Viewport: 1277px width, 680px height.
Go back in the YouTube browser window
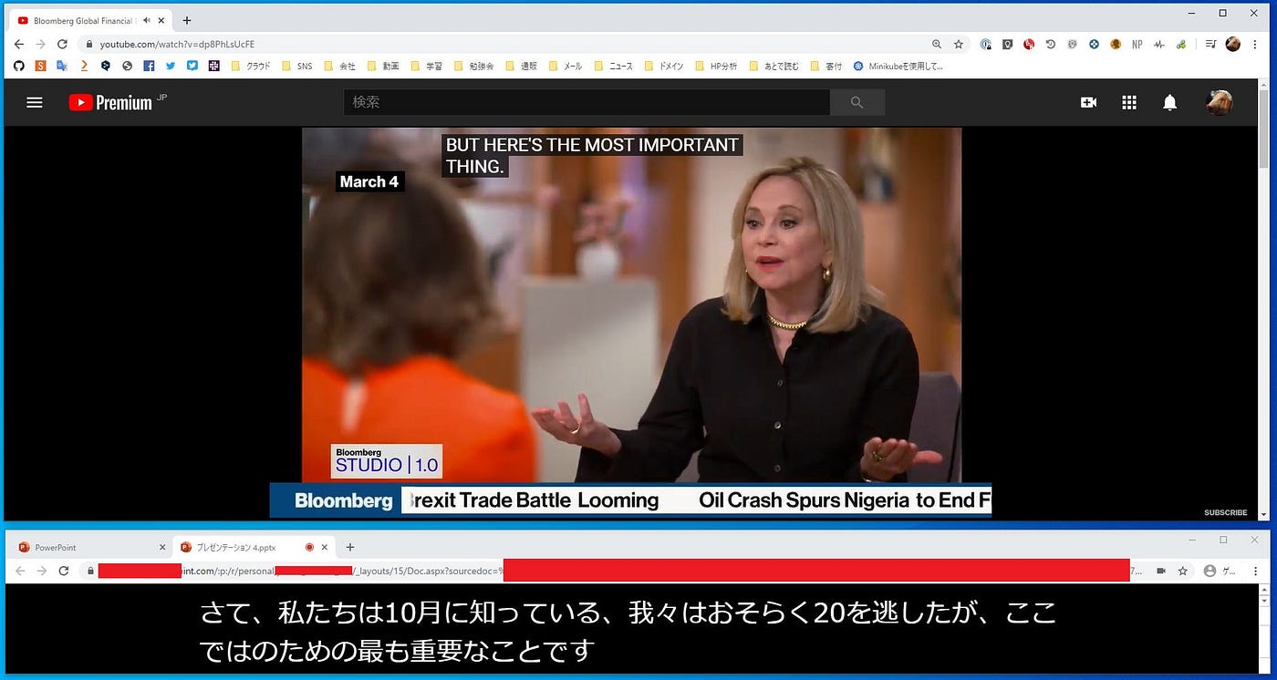[19, 44]
